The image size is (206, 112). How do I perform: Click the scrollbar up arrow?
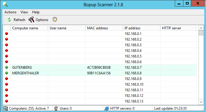[x=201, y=28]
